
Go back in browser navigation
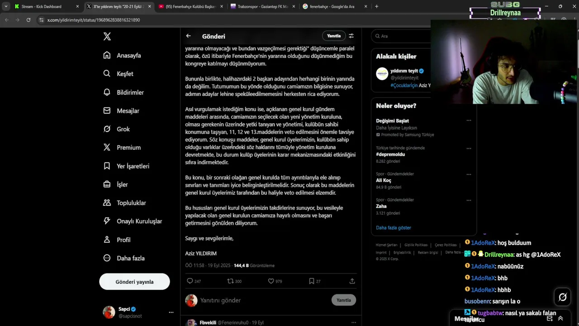7,20
